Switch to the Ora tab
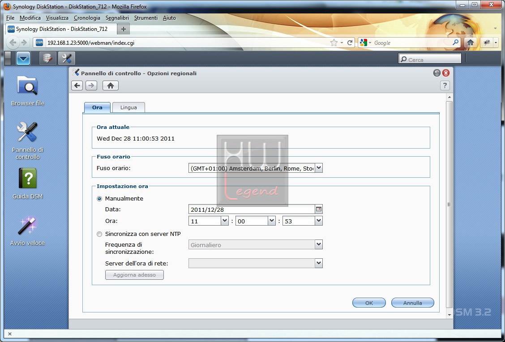 (97, 107)
